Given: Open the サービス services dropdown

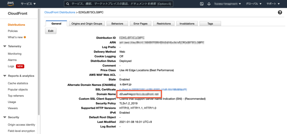Looking at the screenshot, I should coord(28,4).
